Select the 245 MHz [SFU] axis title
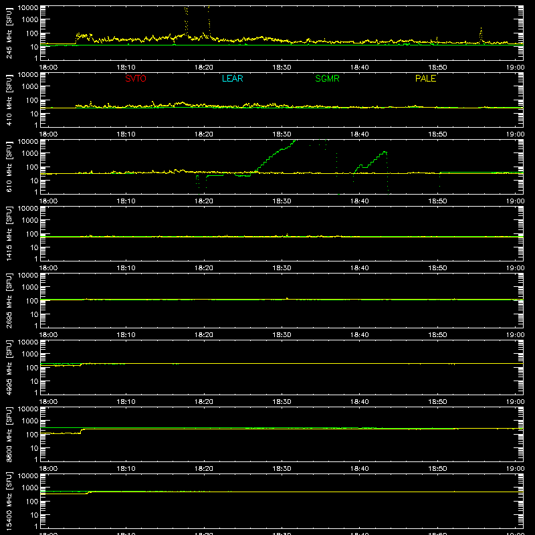The height and width of the screenshot is (535, 535). 9,33
